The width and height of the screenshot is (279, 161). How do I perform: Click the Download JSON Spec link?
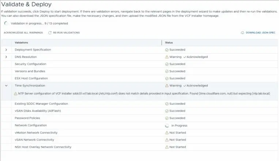(x=260, y=33)
